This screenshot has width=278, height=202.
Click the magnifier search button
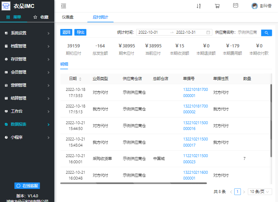[x=266, y=33]
